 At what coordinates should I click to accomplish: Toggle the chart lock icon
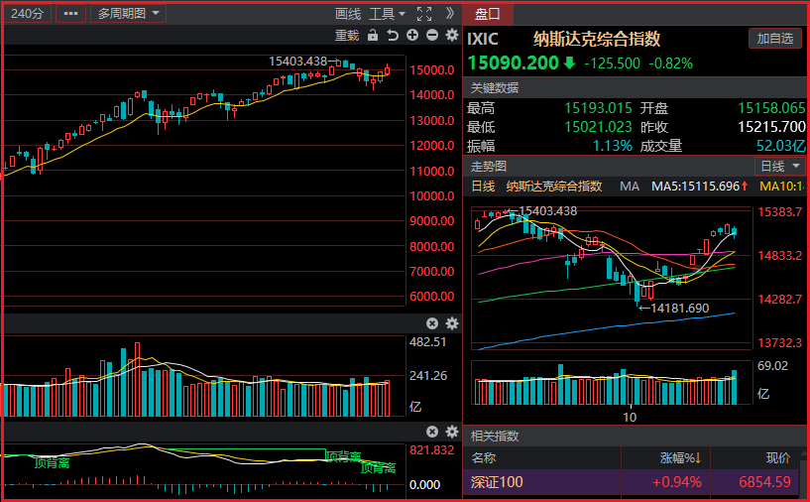point(373,35)
